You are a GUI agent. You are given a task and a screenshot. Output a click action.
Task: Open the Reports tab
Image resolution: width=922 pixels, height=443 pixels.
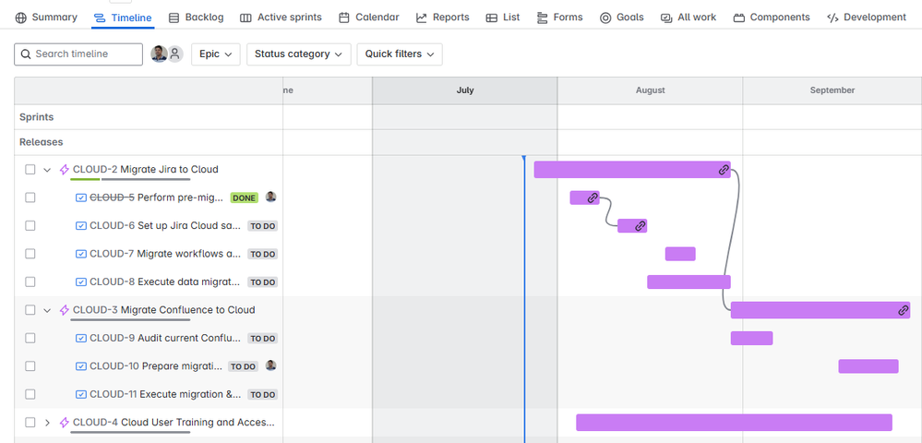pos(443,17)
